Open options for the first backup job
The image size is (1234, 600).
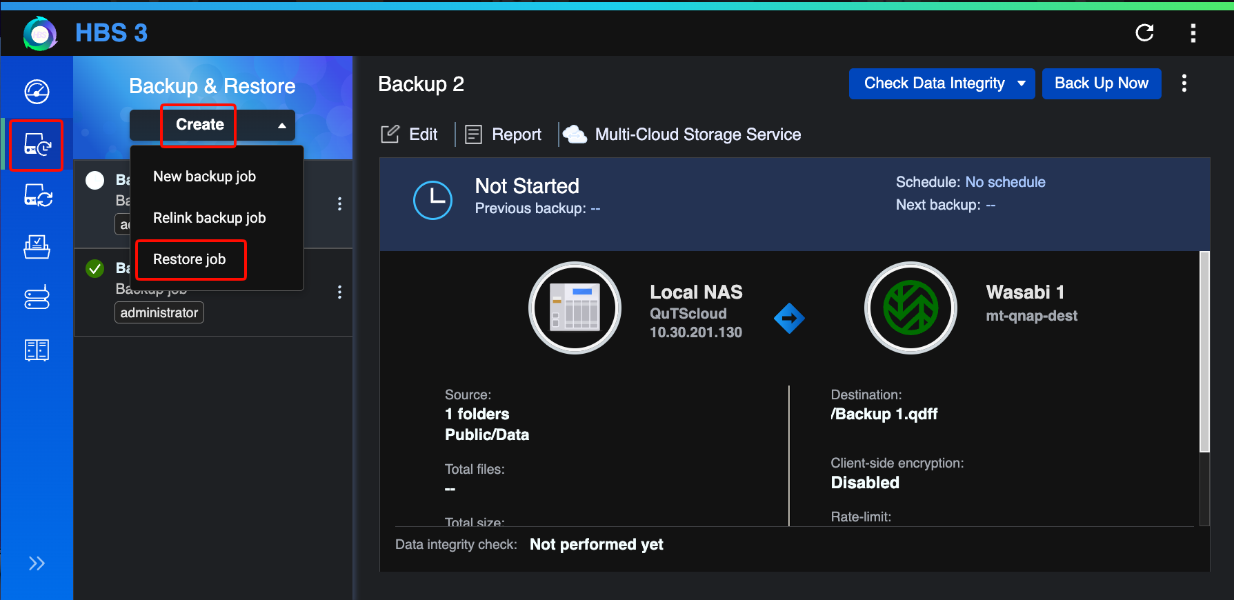(339, 204)
